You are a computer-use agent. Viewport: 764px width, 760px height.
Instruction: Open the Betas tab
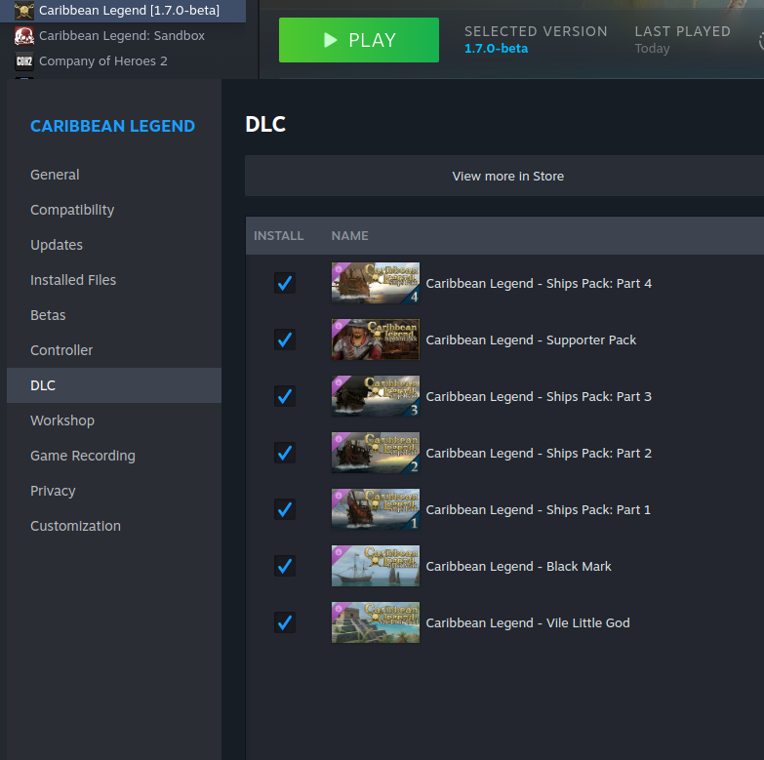coord(114,315)
